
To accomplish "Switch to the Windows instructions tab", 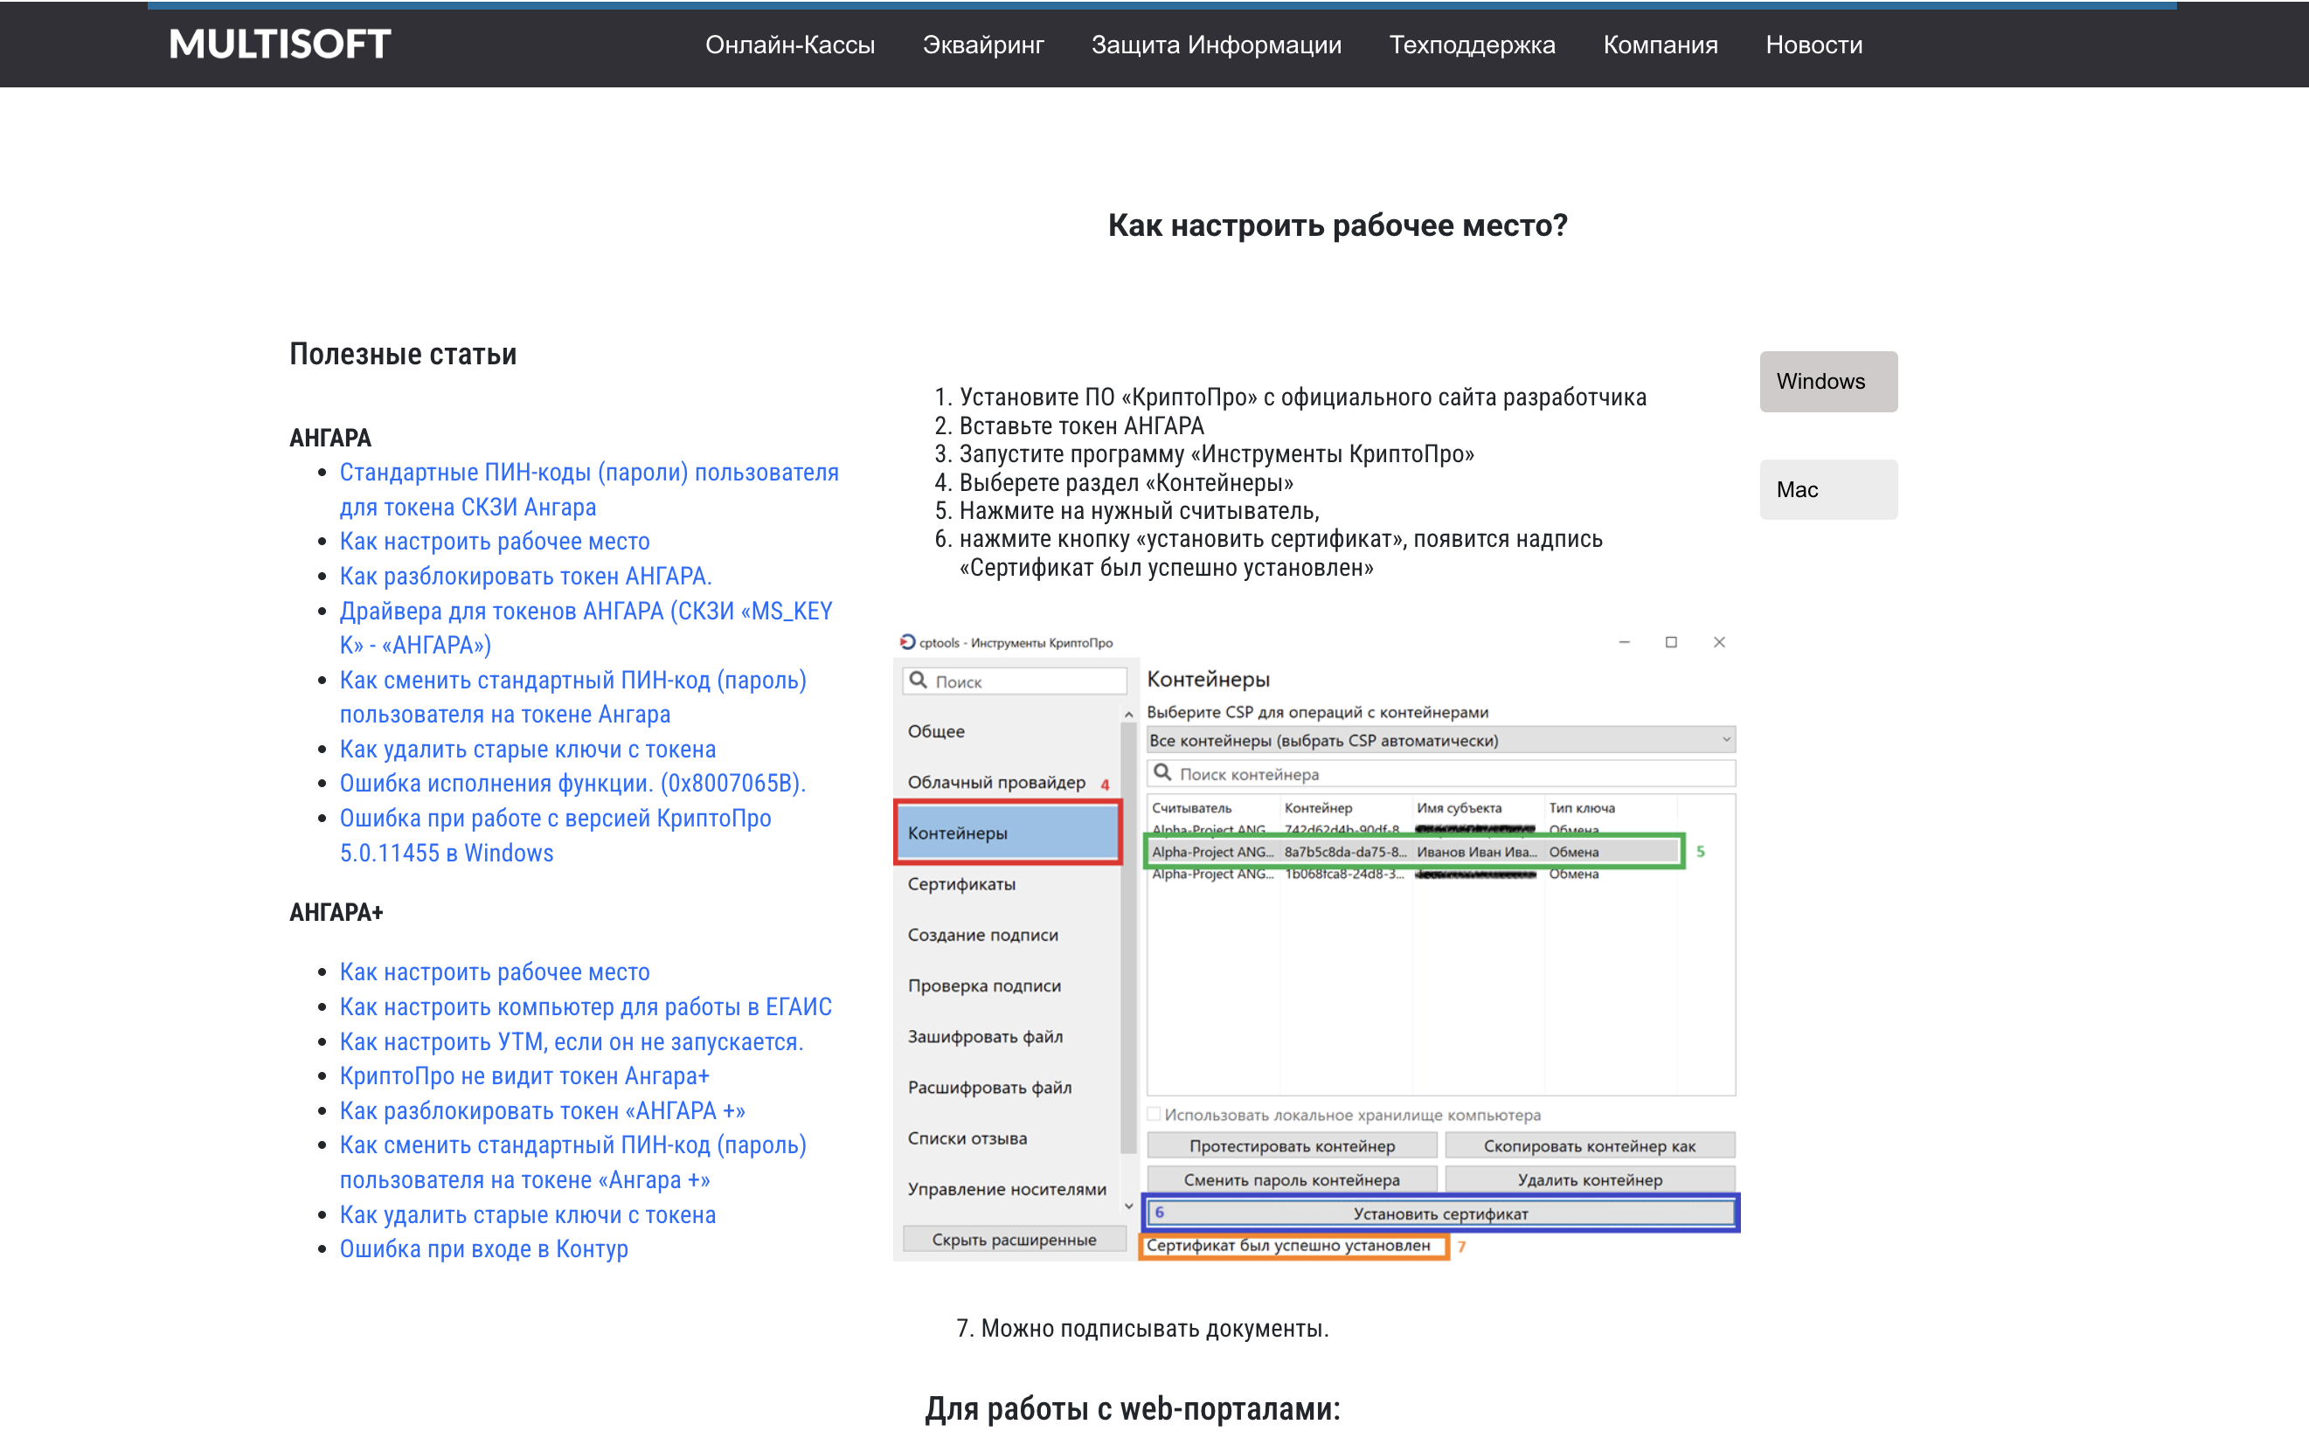I will [x=1827, y=382].
